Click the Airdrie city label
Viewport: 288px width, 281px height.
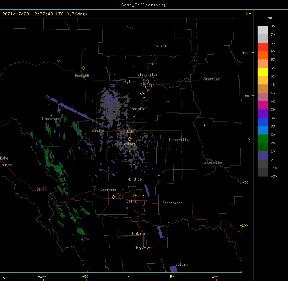[135, 179]
